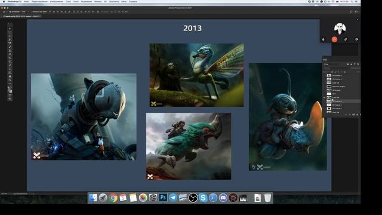
Task: Open Discord from the dock
Action: (223, 198)
